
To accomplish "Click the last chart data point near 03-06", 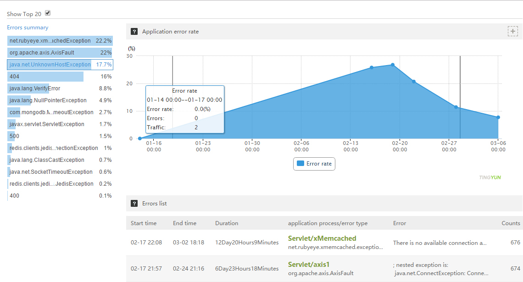I will tap(498, 117).
